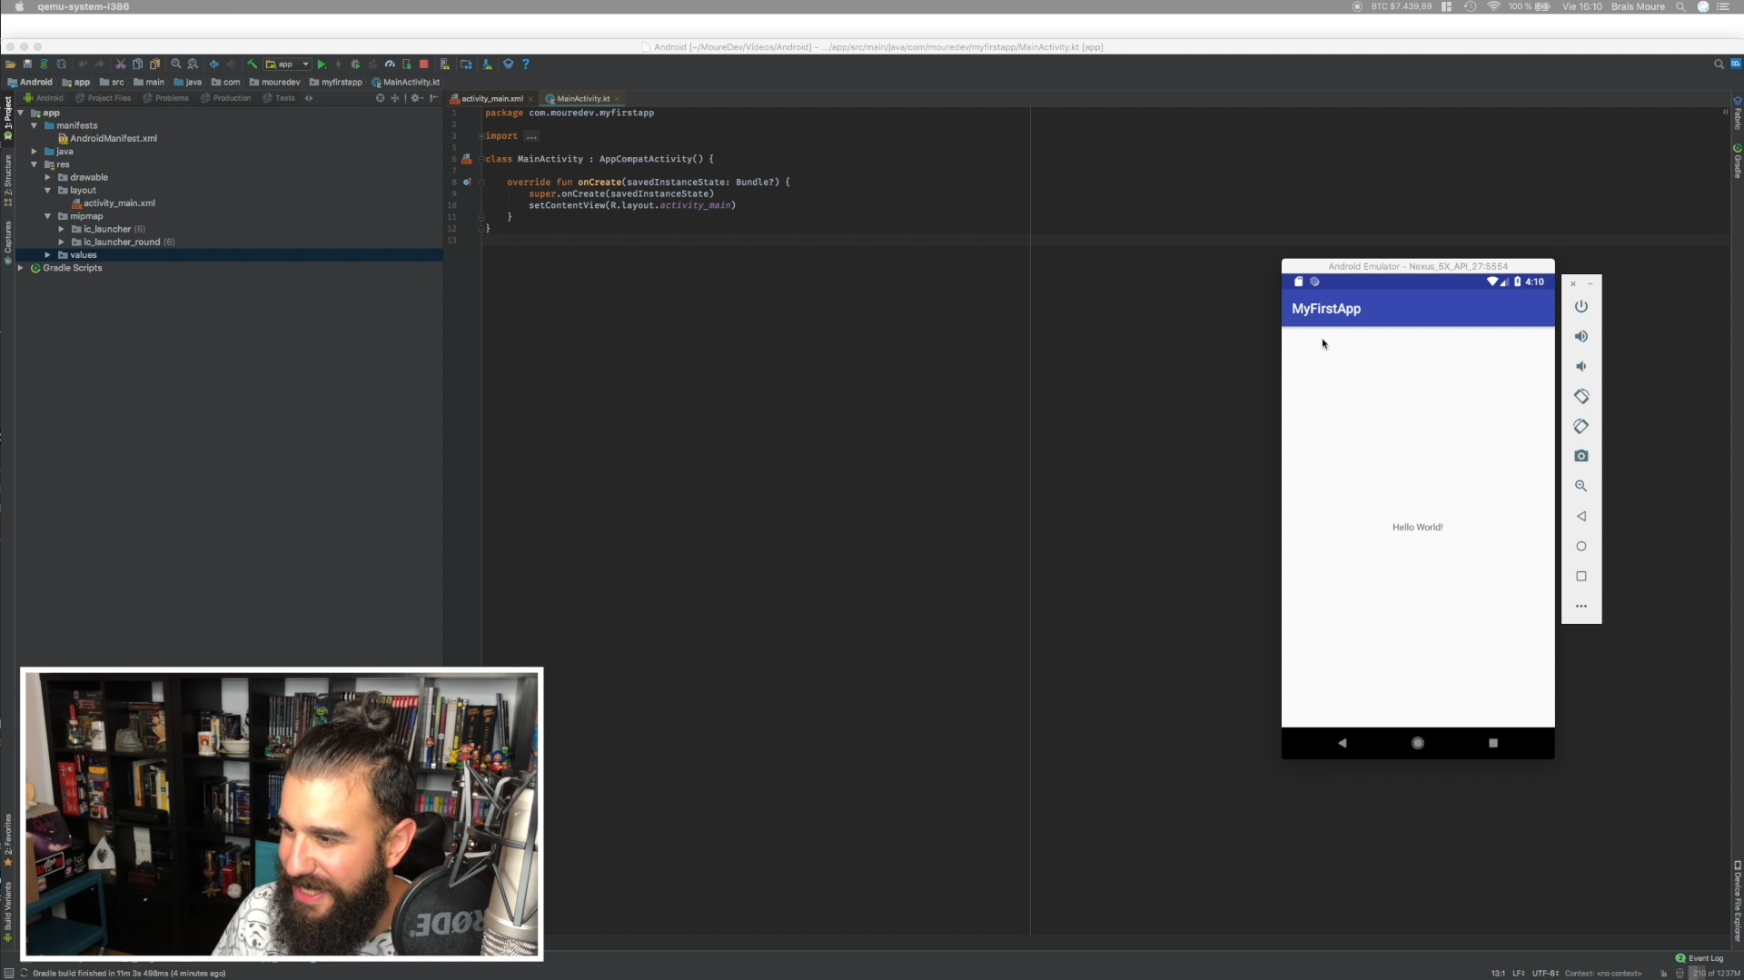Screen dimensions: 1744x980
Task: Select activity_main.xml in the project tree
Action: click(113, 203)
